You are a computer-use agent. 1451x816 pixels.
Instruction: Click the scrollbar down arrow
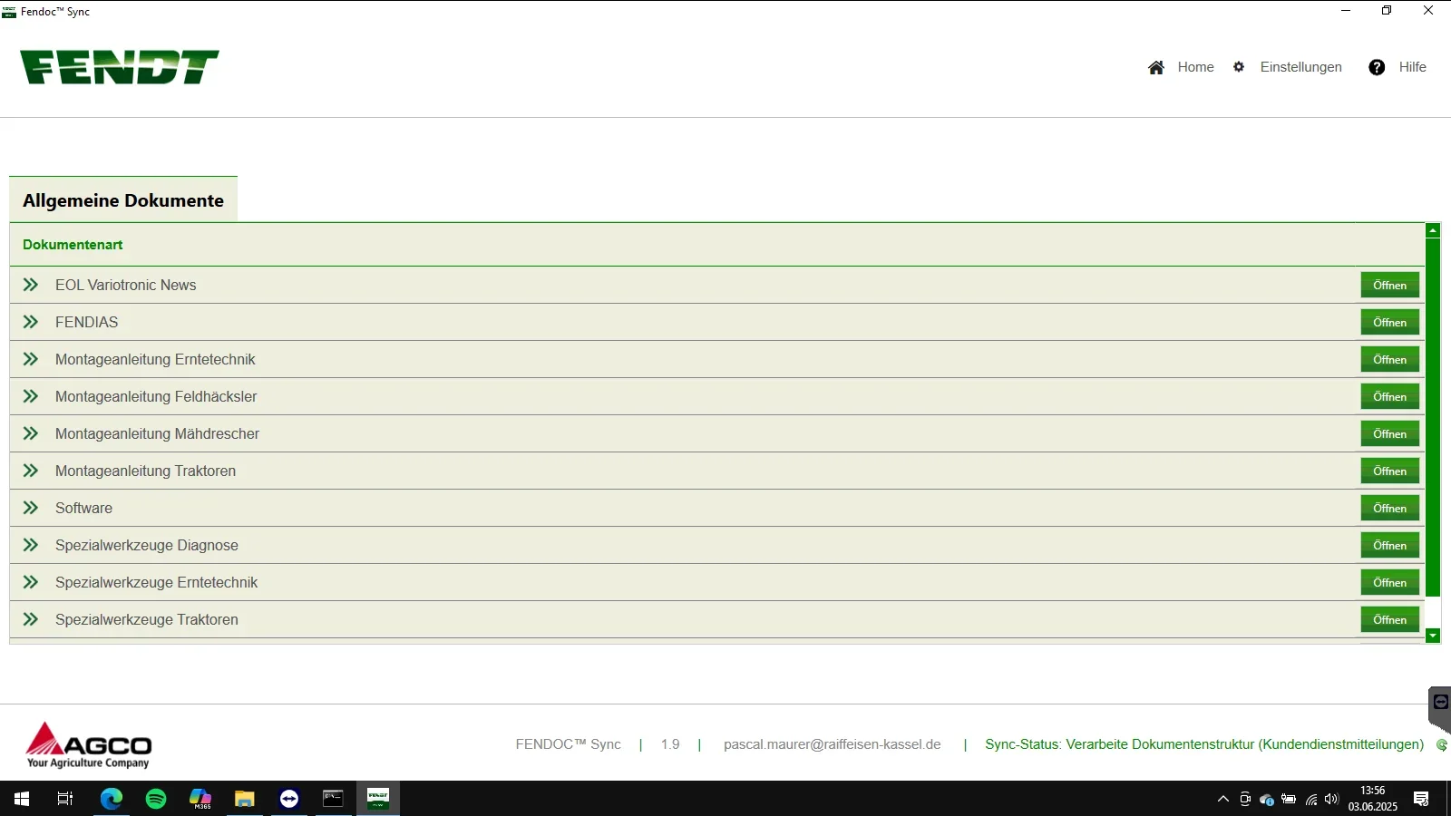pos(1433,636)
